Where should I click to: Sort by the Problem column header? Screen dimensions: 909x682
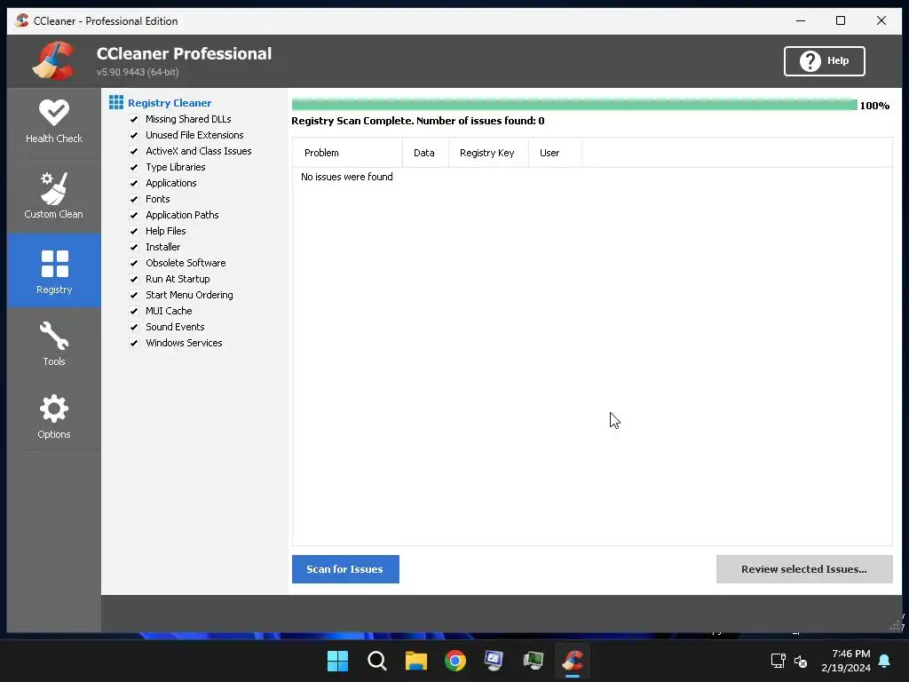[347, 153]
